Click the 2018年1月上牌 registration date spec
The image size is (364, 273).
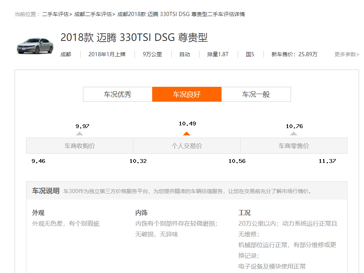[107, 54]
